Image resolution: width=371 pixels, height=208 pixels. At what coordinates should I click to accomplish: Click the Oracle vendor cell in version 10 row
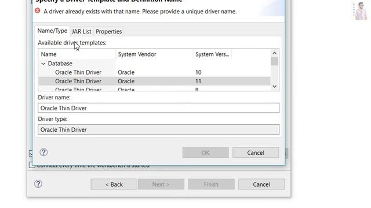coord(126,72)
